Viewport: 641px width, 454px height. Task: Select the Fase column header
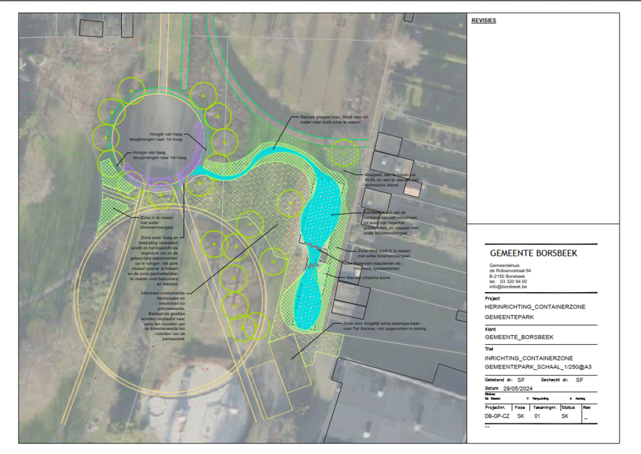pos(520,408)
